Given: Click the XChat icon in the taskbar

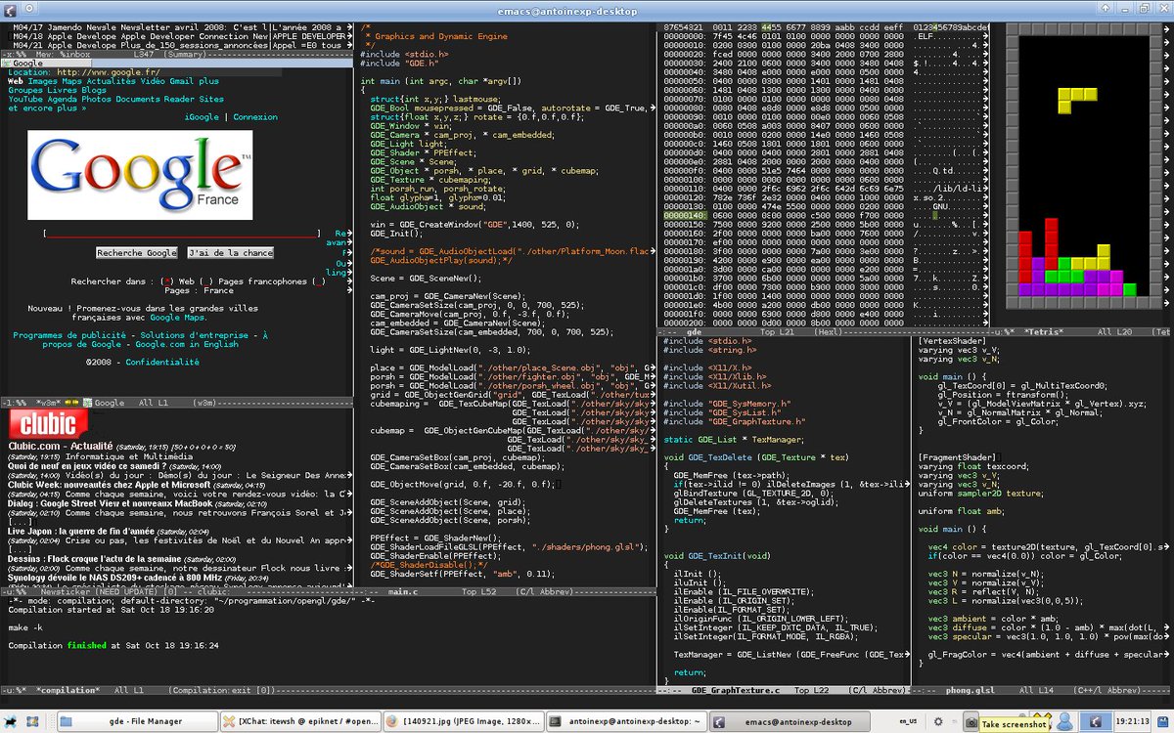Looking at the screenshot, I should tap(231, 721).
